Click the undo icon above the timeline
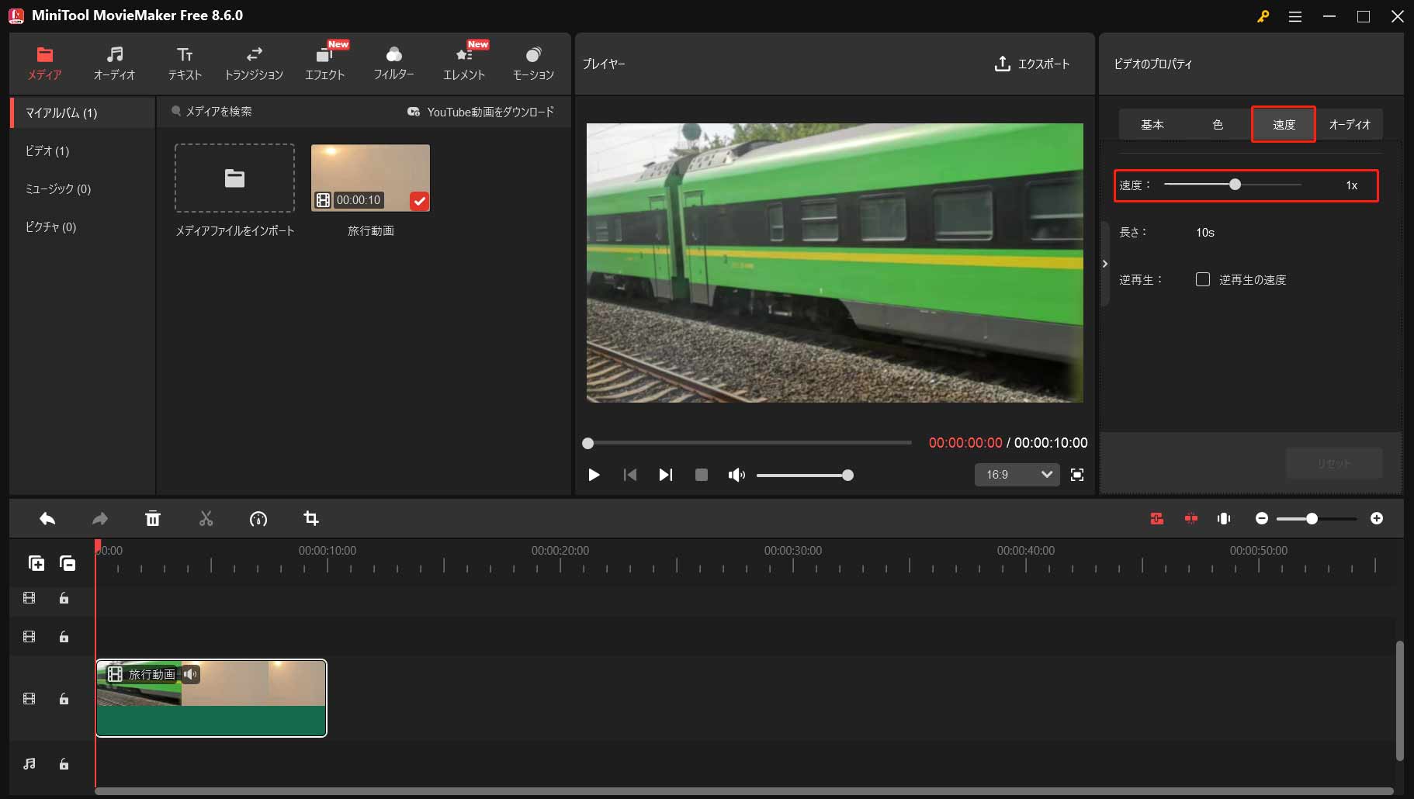Viewport: 1414px width, 799px height. pyautogui.click(x=47, y=518)
